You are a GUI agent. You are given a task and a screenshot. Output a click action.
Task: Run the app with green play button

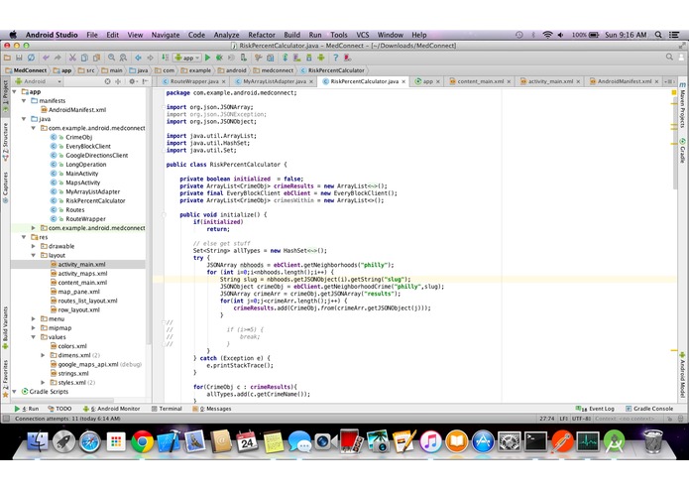(207, 58)
